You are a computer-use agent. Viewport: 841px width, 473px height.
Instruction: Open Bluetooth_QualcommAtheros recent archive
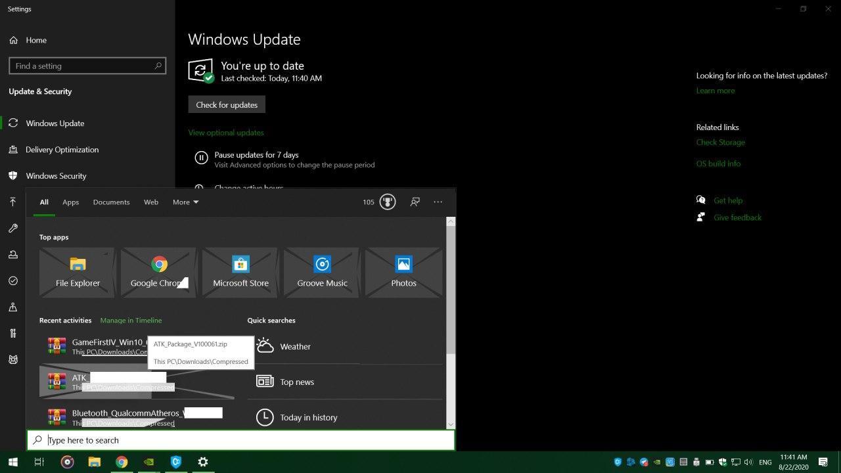pyautogui.click(x=137, y=417)
